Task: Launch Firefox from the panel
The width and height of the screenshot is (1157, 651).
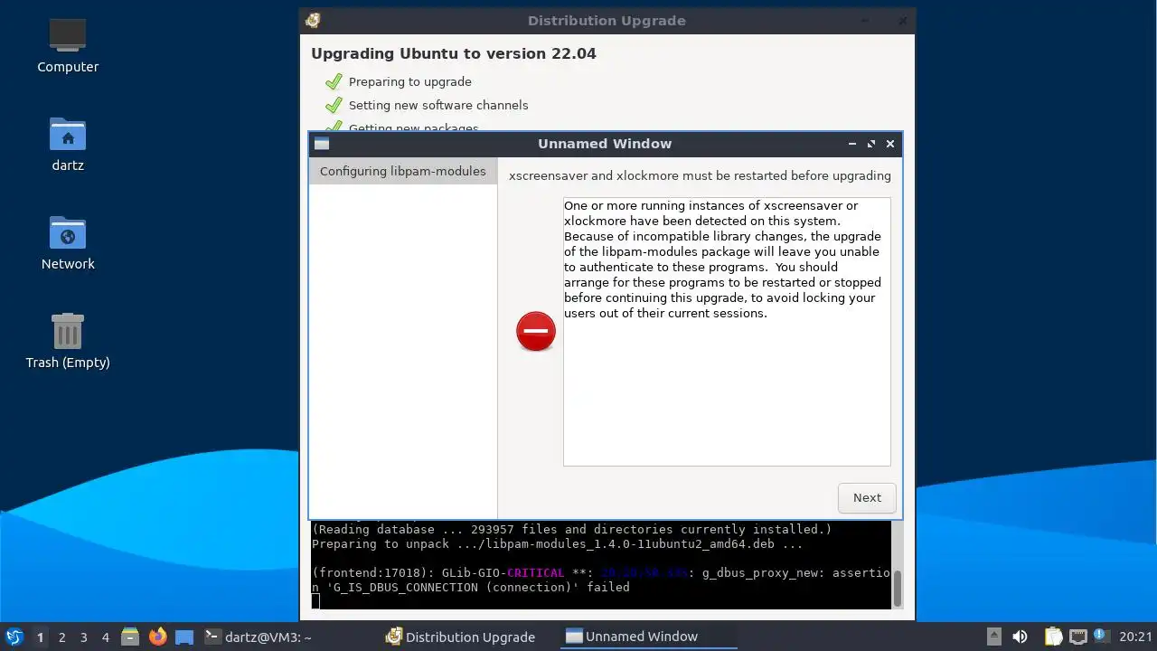Action: pos(157,637)
